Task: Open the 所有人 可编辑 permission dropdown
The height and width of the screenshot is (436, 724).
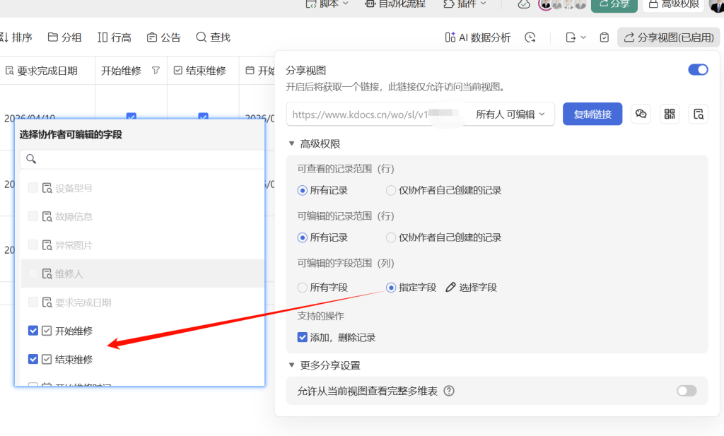Action: point(510,114)
